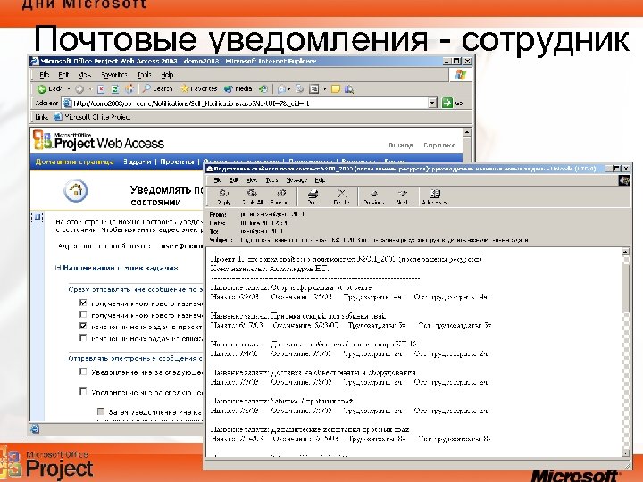
Task: Click the 'Microsoft Office Project' link in Links bar
Action: (x=93, y=117)
